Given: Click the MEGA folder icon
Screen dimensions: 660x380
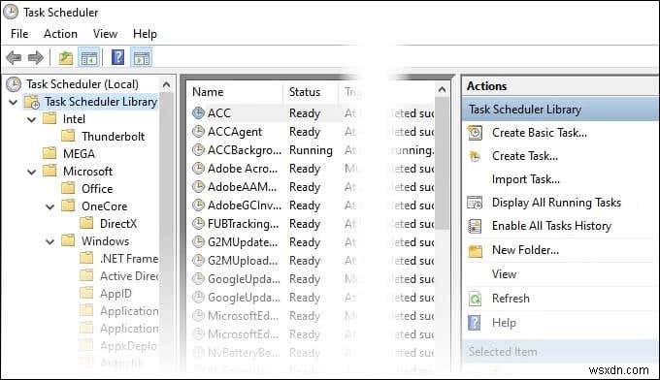Looking at the screenshot, I should 49,153.
